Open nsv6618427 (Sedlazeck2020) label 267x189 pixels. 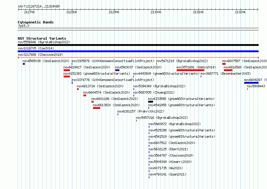click(87, 67)
